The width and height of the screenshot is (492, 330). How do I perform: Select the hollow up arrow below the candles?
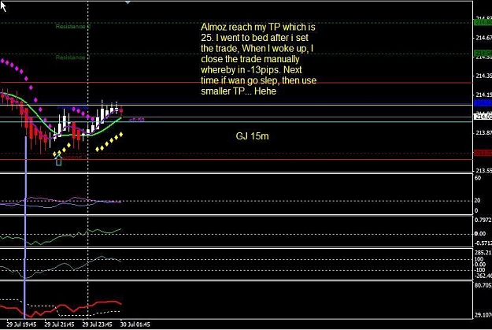tap(58, 160)
